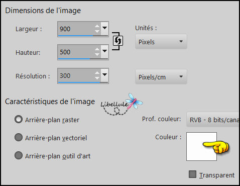The image size is (240, 186).
Task: Select Arrière-plan vectoriel radio button
Action: 19,137
